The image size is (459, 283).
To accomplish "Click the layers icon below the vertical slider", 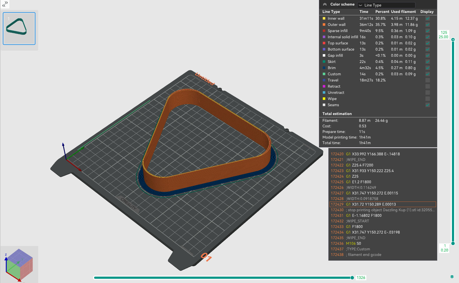I will [452, 277].
